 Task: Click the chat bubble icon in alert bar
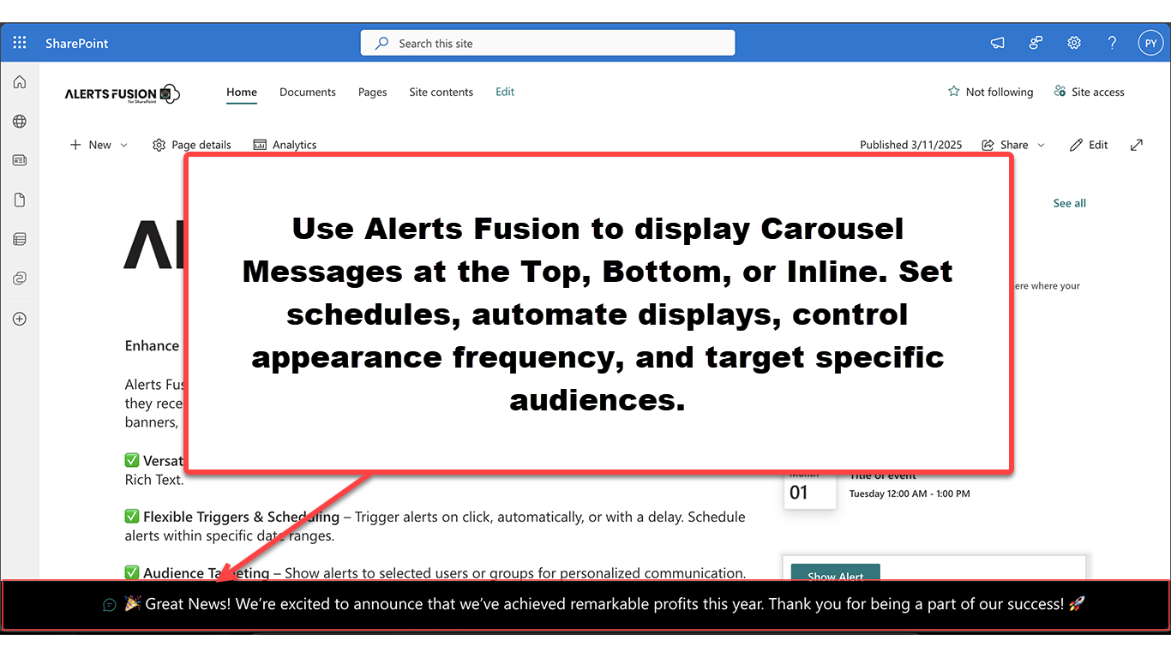[110, 605]
